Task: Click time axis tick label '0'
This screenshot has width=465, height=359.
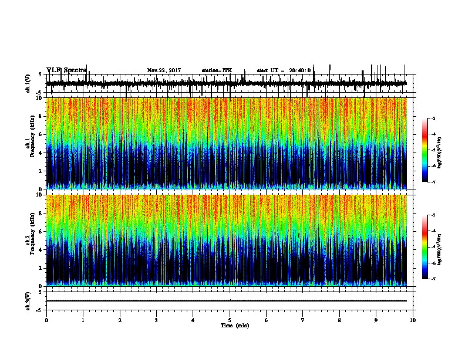Action: (46, 320)
